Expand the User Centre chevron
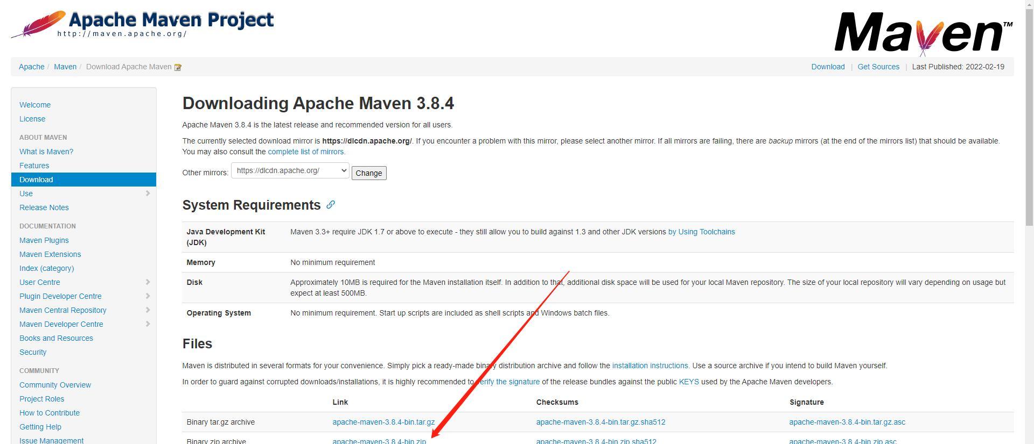Screen dimensions: 1034x444 click(148, 282)
